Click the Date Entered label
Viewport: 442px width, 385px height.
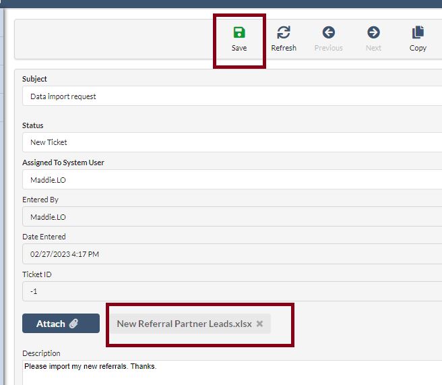coord(44,237)
